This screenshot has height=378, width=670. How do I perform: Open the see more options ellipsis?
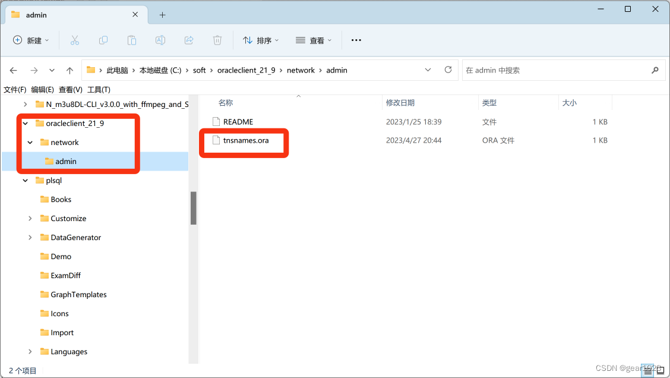point(356,40)
